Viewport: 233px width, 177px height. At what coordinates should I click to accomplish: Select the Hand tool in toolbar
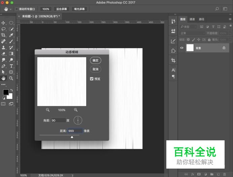pos(3,78)
